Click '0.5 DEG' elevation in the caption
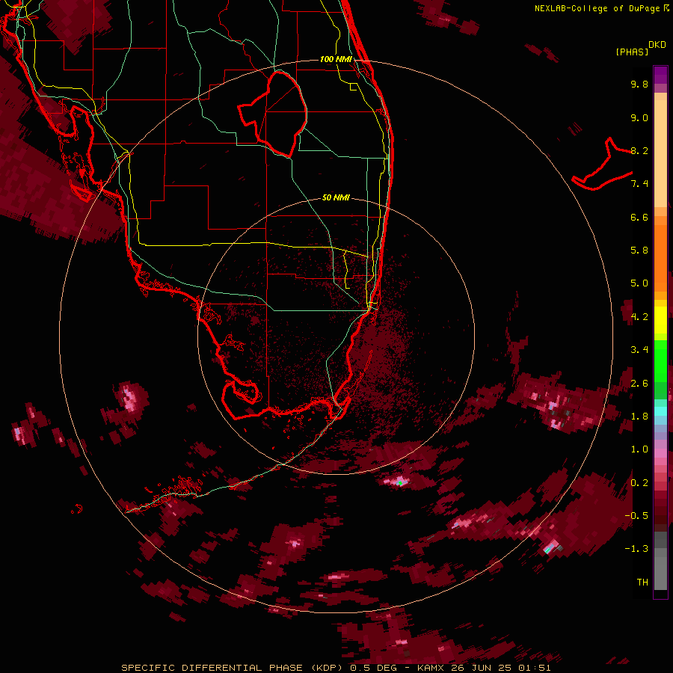The image size is (673, 673). [x=373, y=668]
